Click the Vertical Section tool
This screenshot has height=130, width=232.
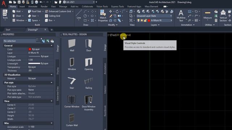[x=223, y=16]
